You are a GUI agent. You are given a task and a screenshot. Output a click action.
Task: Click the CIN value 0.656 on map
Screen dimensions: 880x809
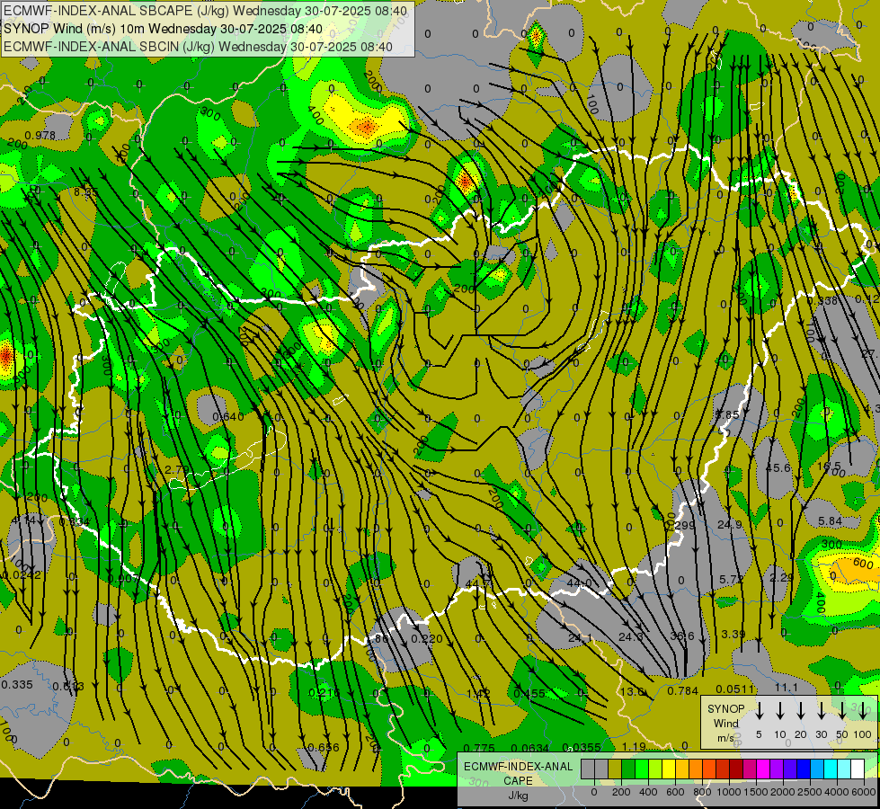point(324,747)
